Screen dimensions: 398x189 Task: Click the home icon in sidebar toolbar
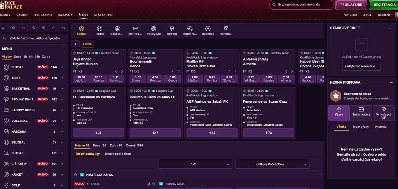coord(14,28)
